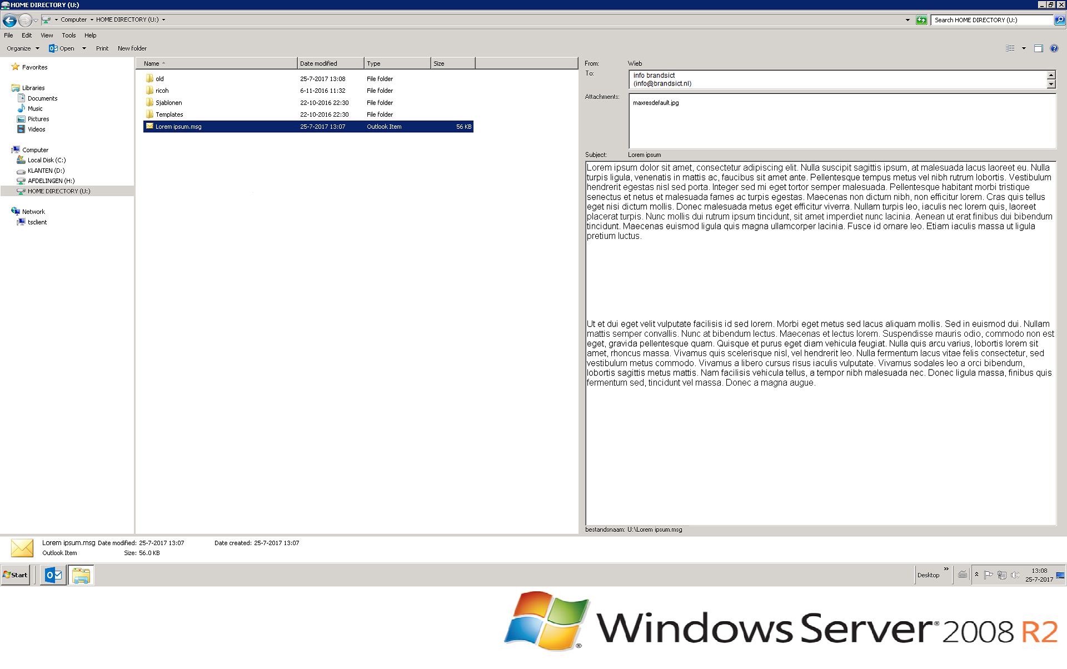Select Lorem ipsum.msg envelope icon
The width and height of the screenshot is (1067, 669).
(x=149, y=126)
